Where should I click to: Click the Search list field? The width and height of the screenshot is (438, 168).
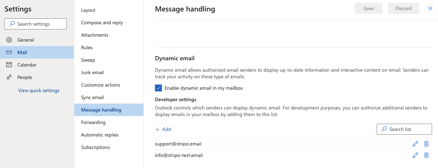404,129
